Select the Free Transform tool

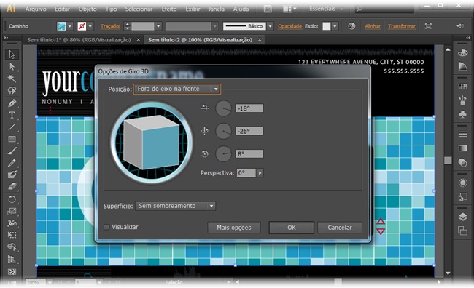(x=12, y=235)
